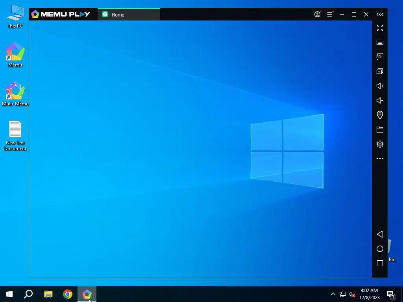Switch to the Home tab
The height and width of the screenshot is (302, 403).
click(129, 15)
